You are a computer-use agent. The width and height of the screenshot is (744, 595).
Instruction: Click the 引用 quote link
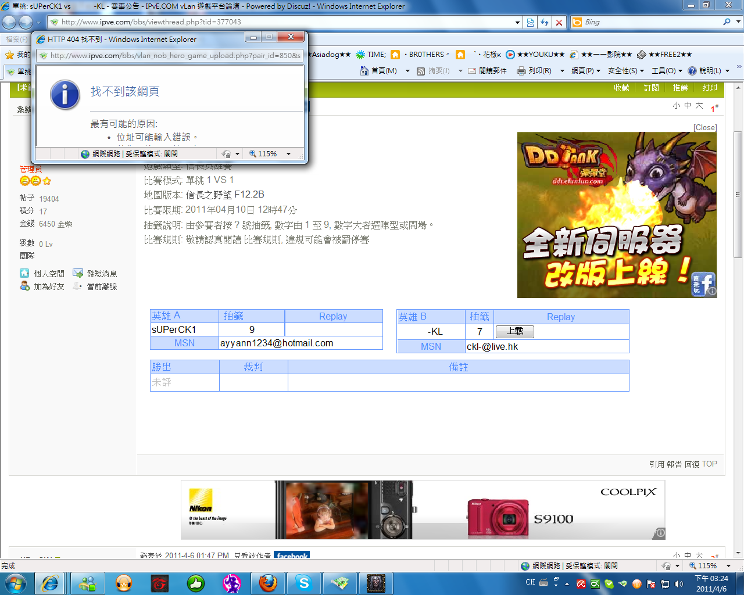tap(657, 464)
